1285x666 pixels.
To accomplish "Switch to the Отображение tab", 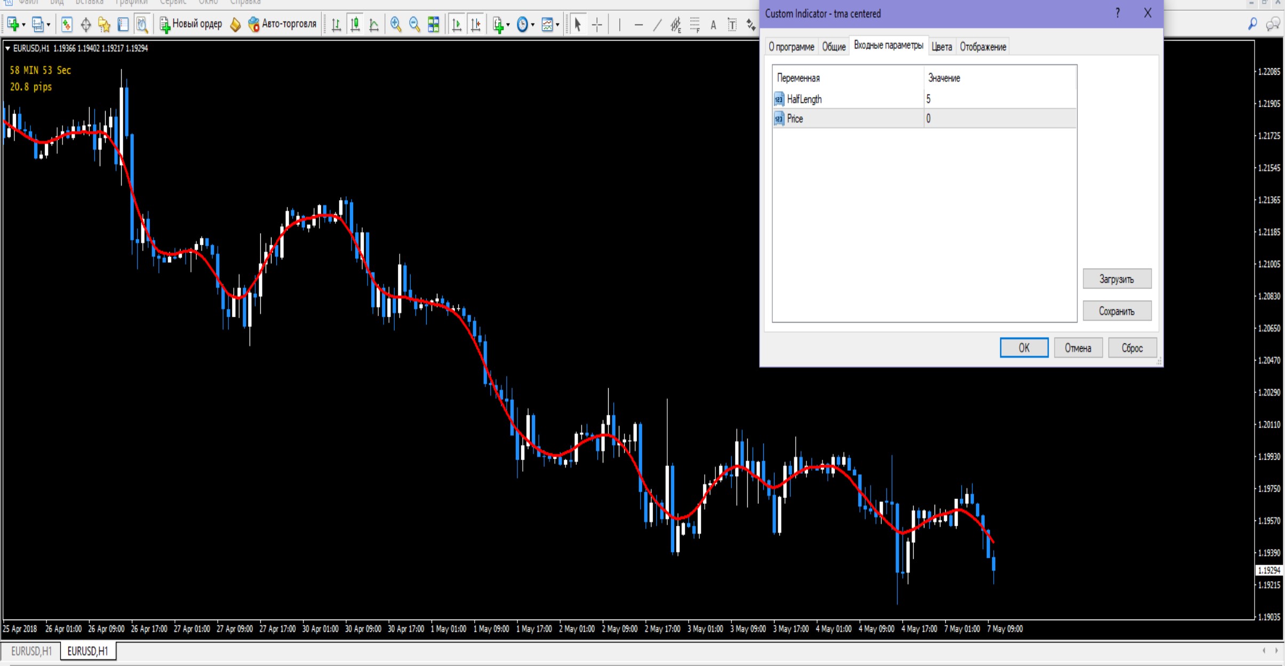I will coord(983,47).
